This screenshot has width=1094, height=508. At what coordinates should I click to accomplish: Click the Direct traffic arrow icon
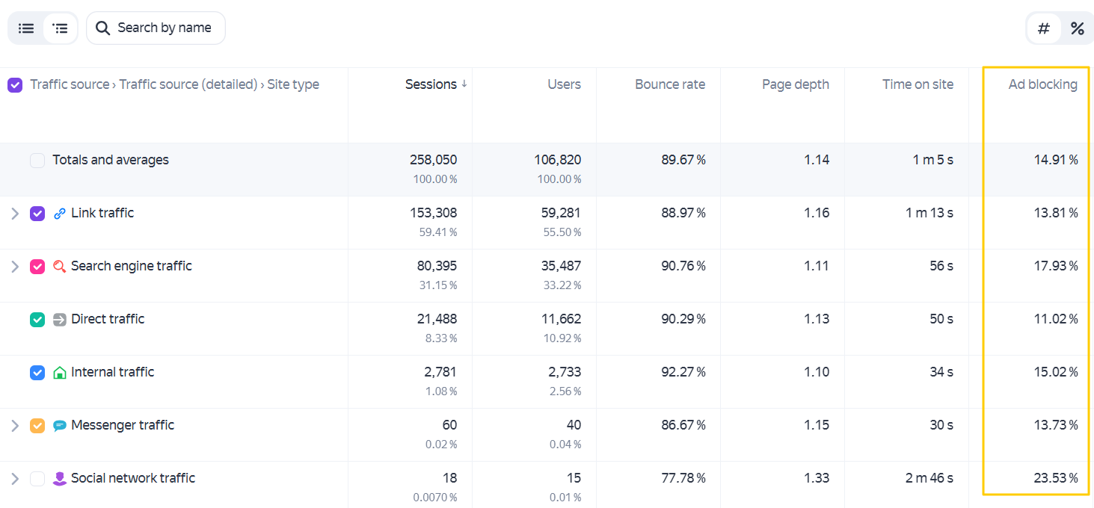click(60, 320)
